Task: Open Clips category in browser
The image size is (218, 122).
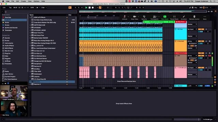Action: 6,56
